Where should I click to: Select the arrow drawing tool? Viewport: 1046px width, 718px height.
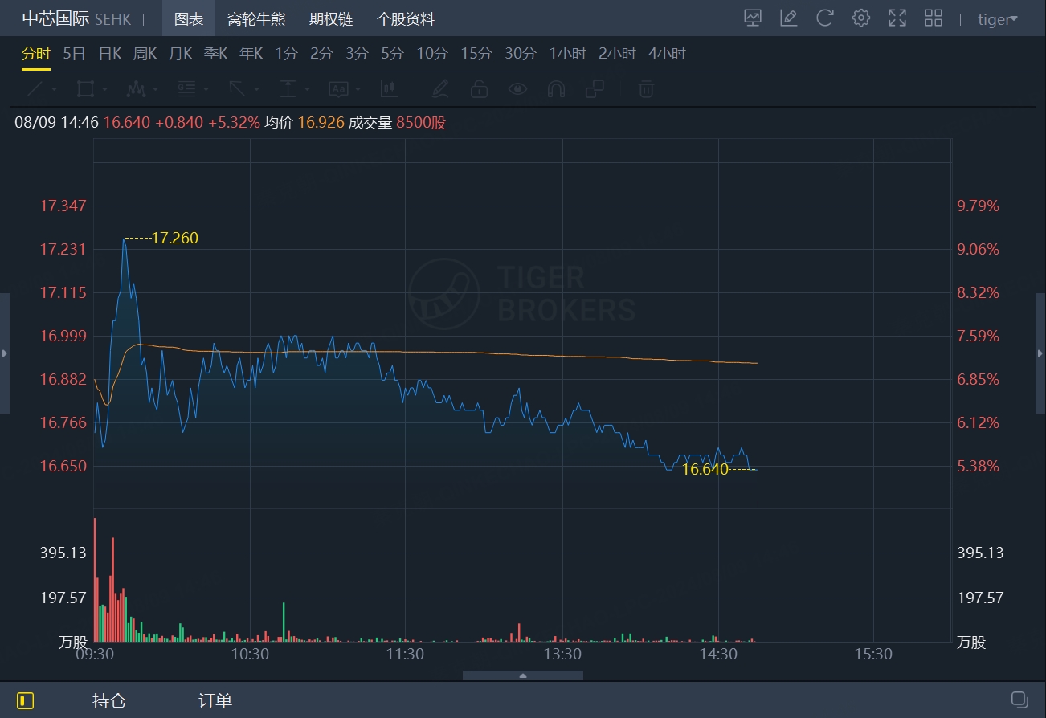237,88
